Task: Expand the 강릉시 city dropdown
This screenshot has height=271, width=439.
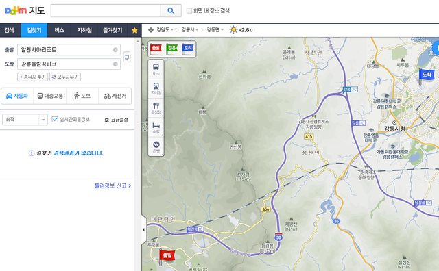Action: coord(189,30)
